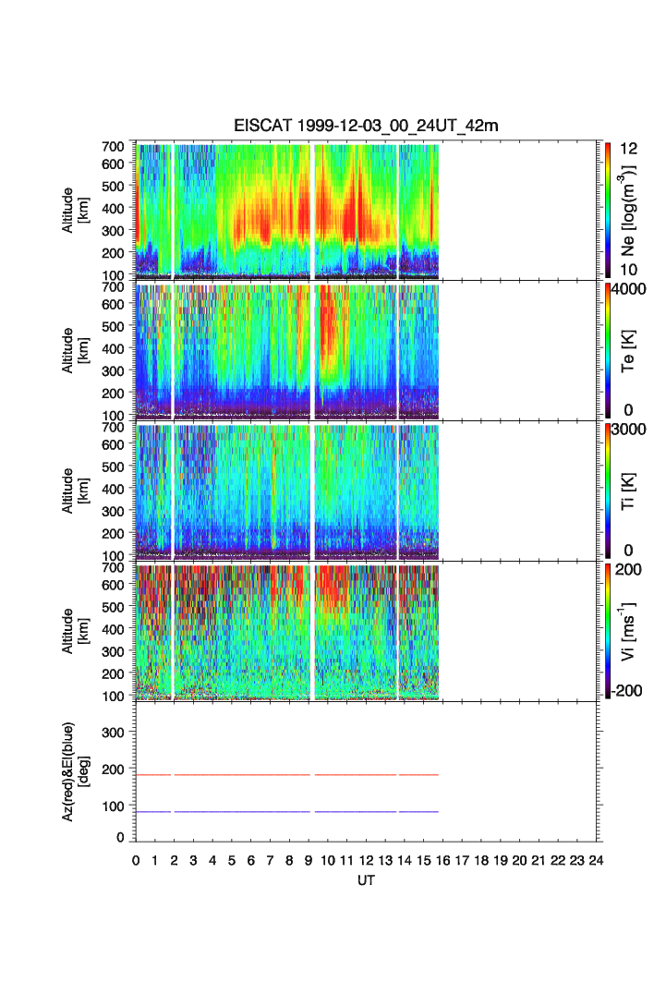The width and height of the screenshot is (654, 982).
Task: Click the UT x-axis label
Action: coord(366,881)
